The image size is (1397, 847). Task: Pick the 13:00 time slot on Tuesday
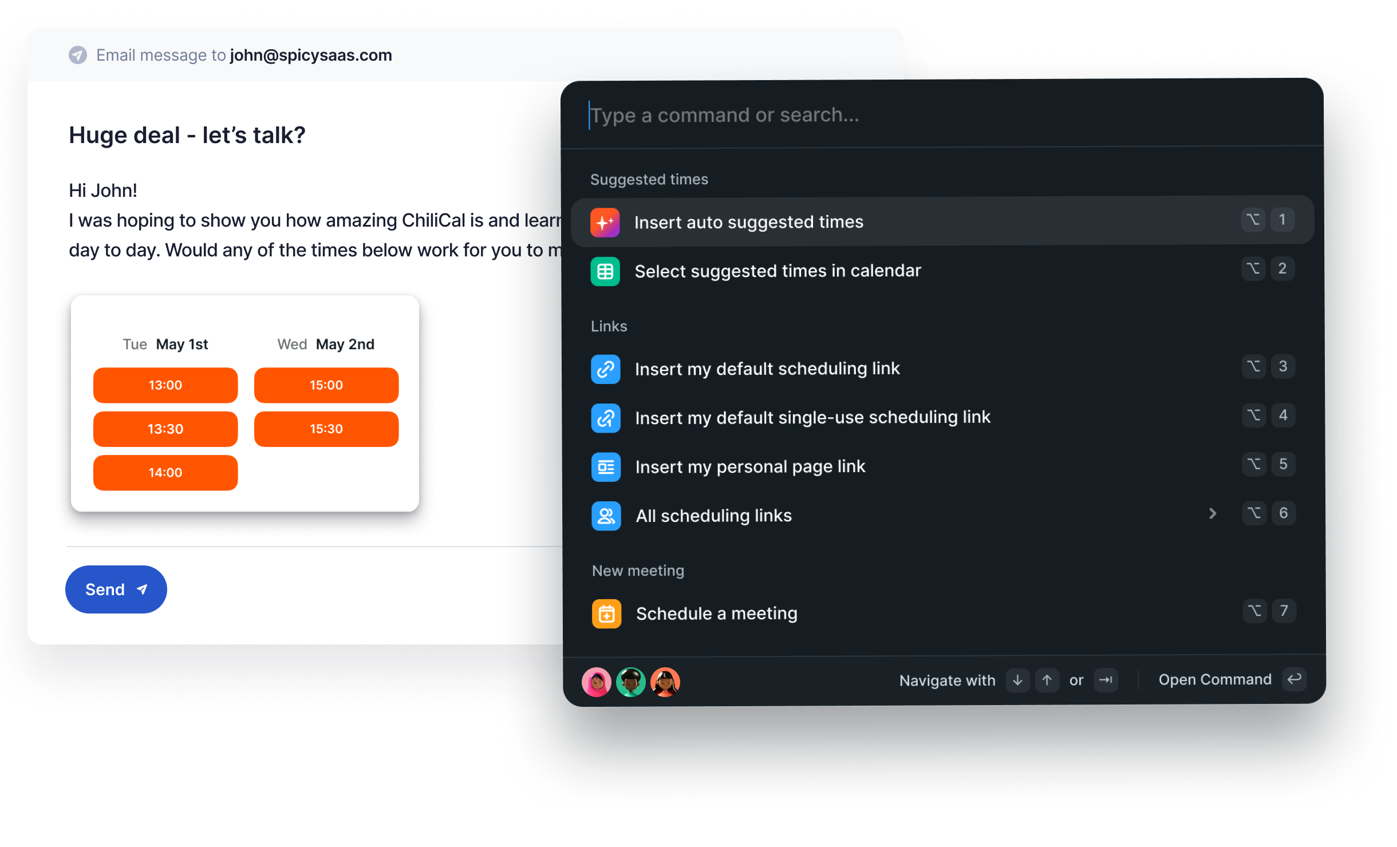click(165, 385)
